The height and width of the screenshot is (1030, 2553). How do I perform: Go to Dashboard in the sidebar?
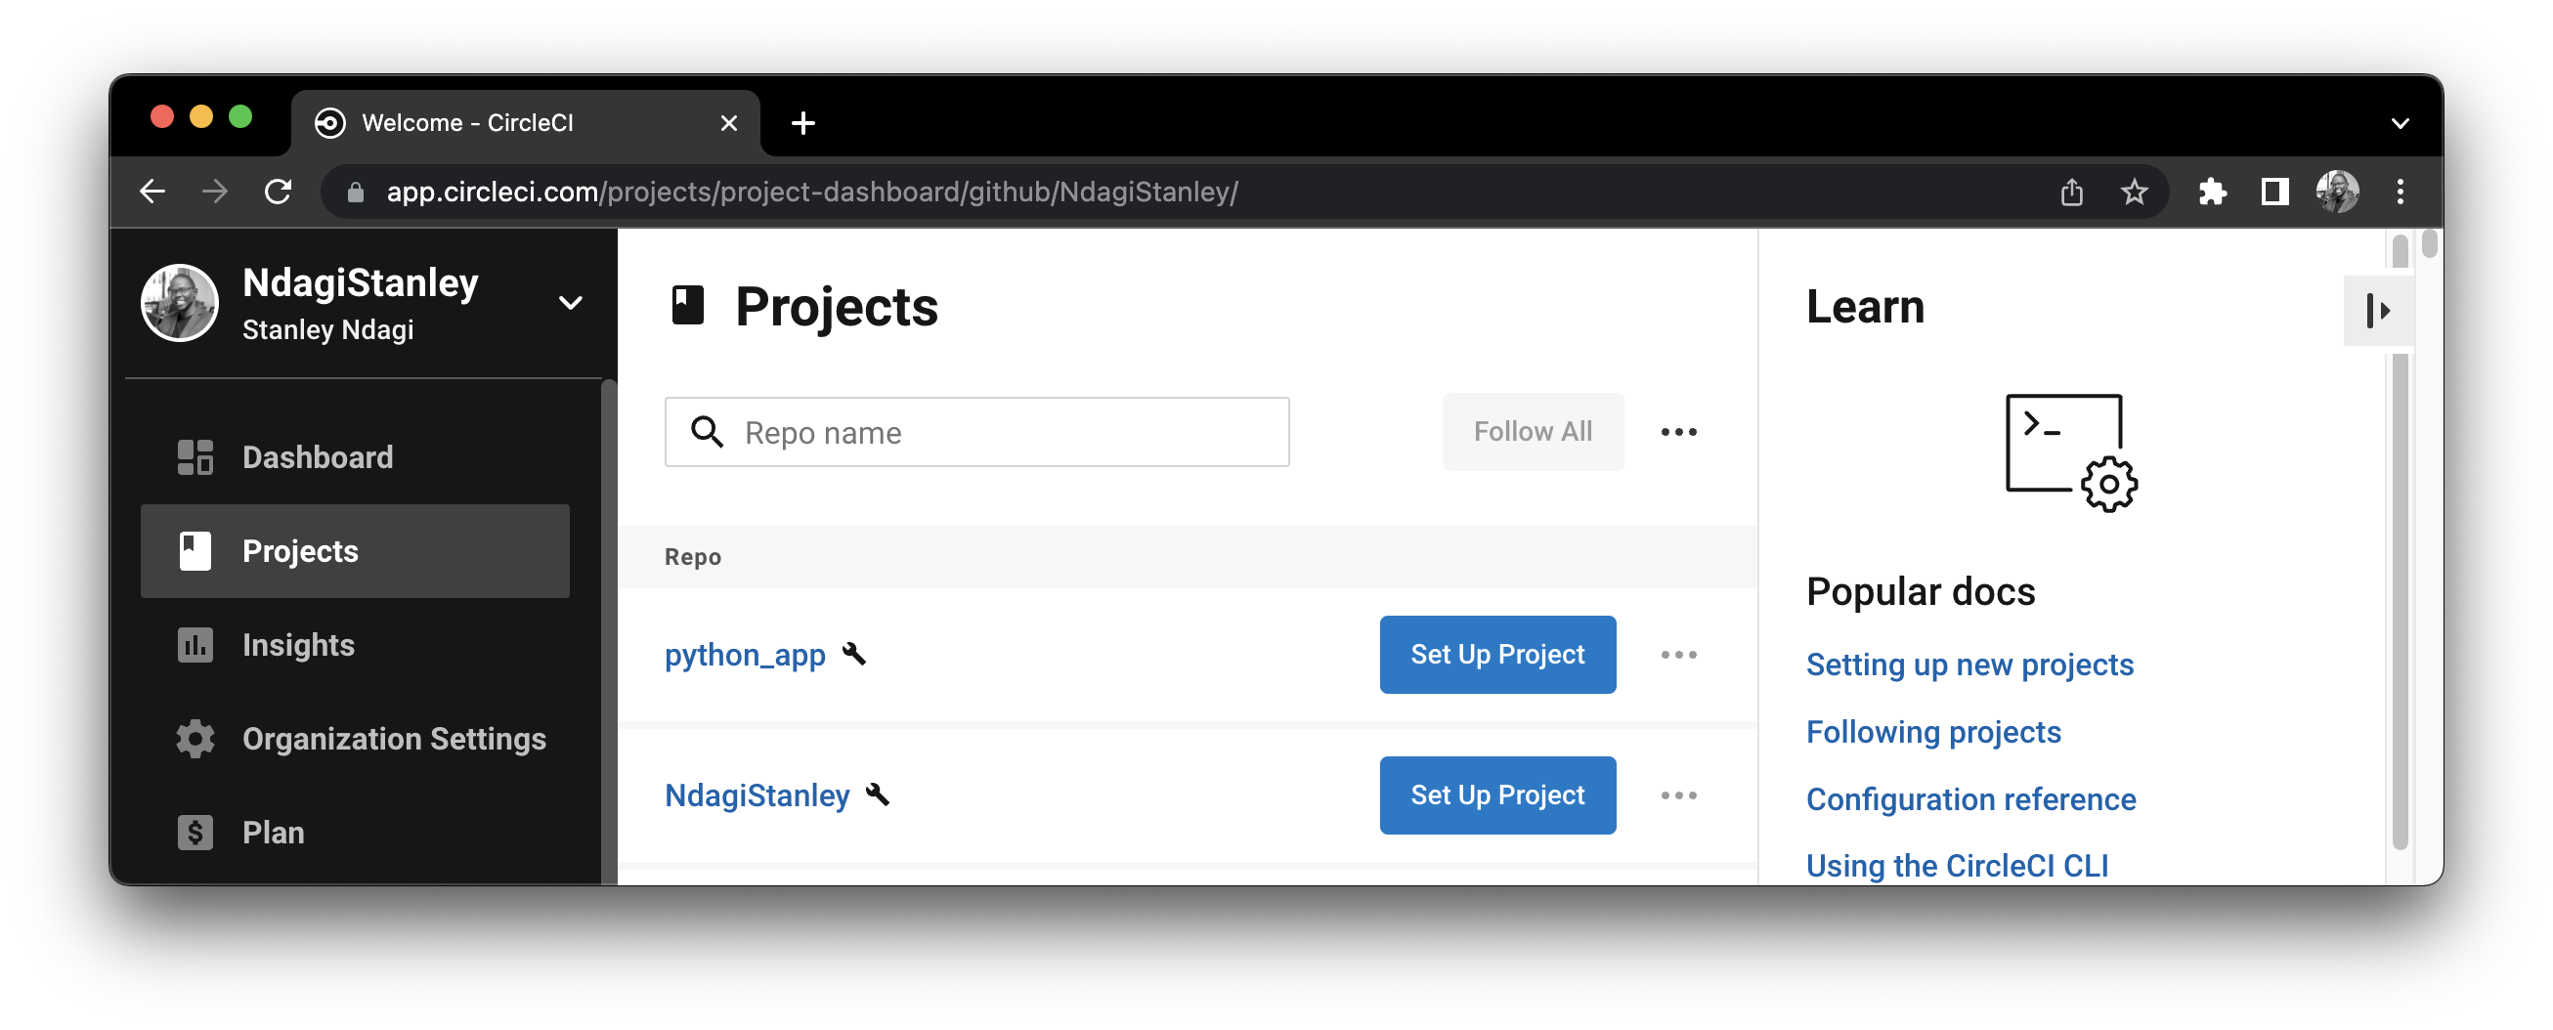tap(317, 457)
